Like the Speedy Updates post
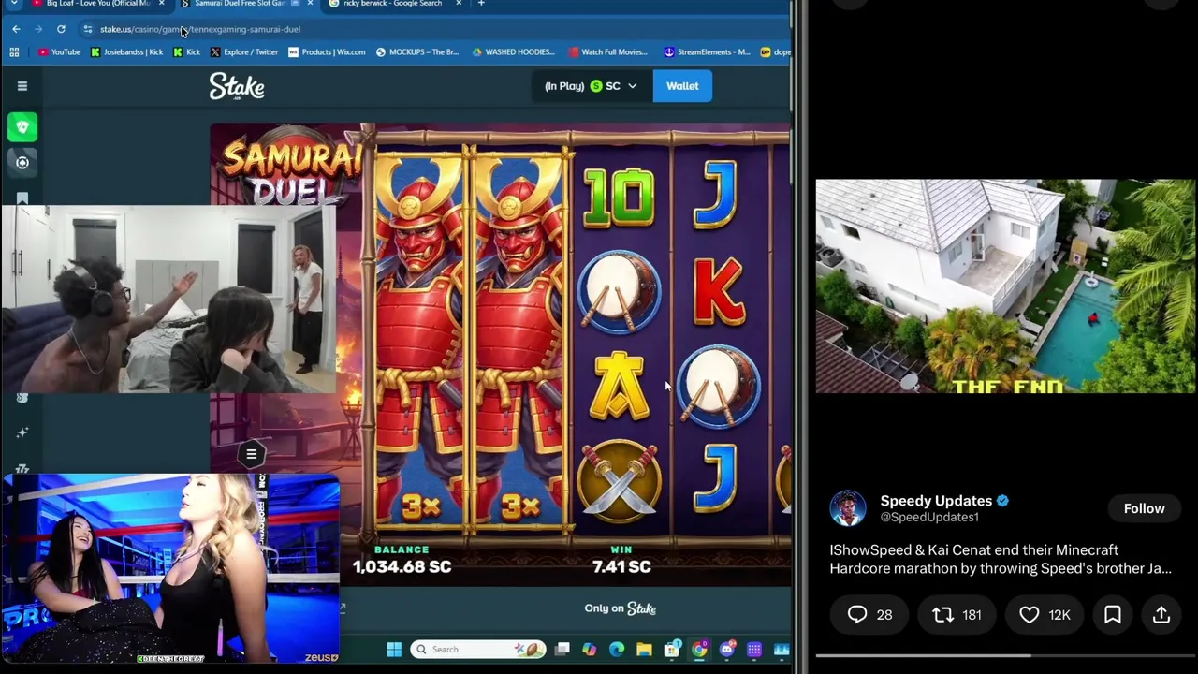The image size is (1198, 674). point(1044,615)
